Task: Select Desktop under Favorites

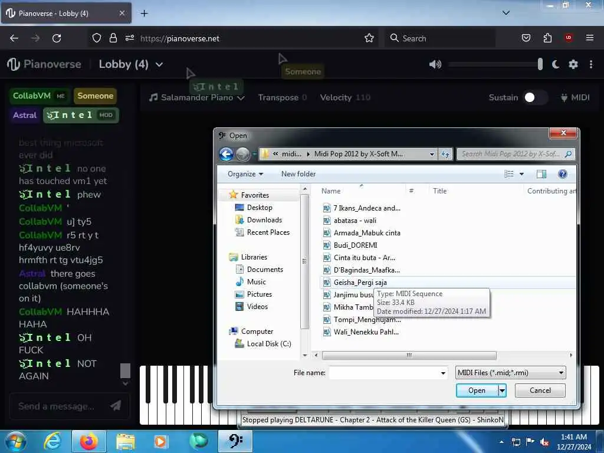Action: (260, 208)
